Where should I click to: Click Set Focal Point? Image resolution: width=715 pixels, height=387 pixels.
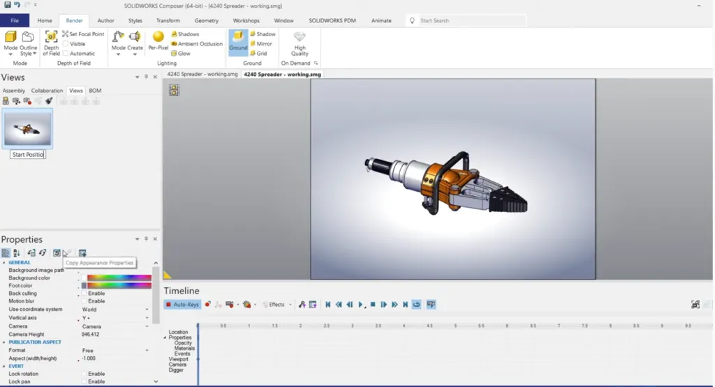pyautogui.click(x=83, y=34)
